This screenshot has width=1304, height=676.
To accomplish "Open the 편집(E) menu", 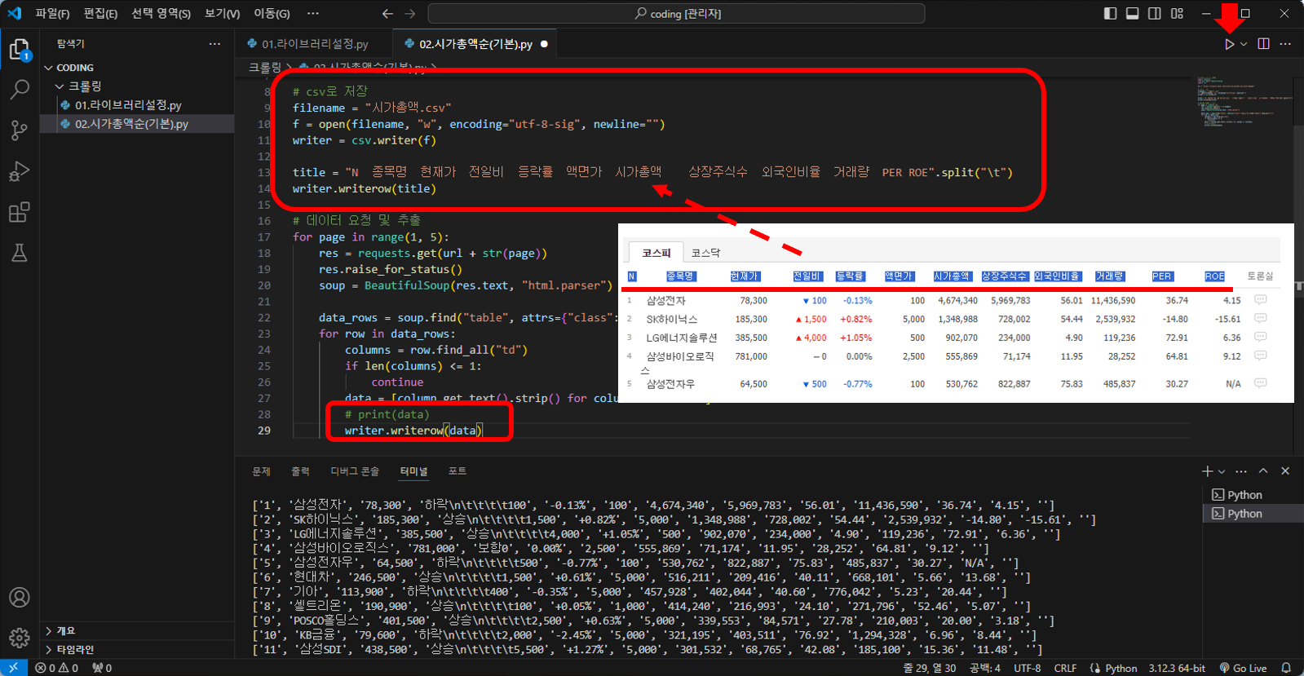I will (100, 14).
